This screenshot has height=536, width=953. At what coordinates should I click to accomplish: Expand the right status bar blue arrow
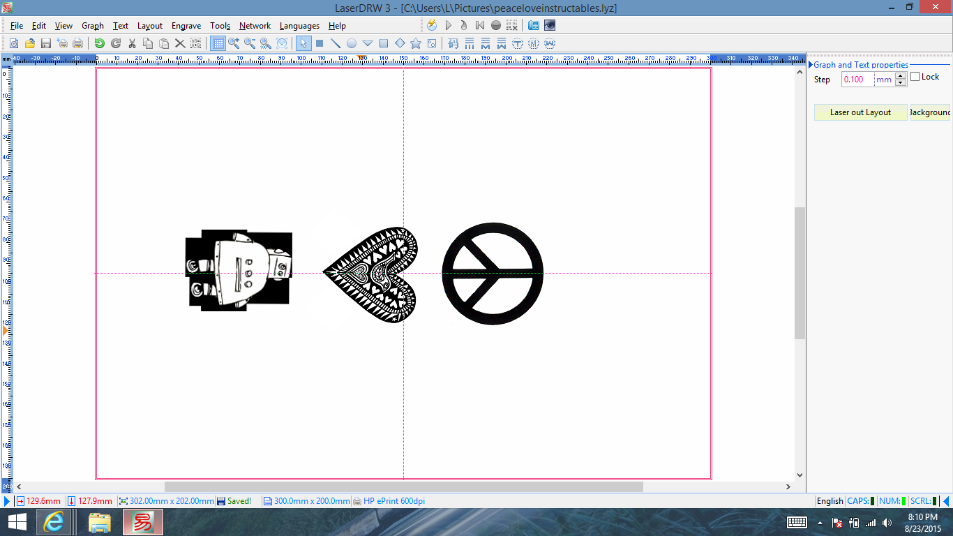pos(946,501)
